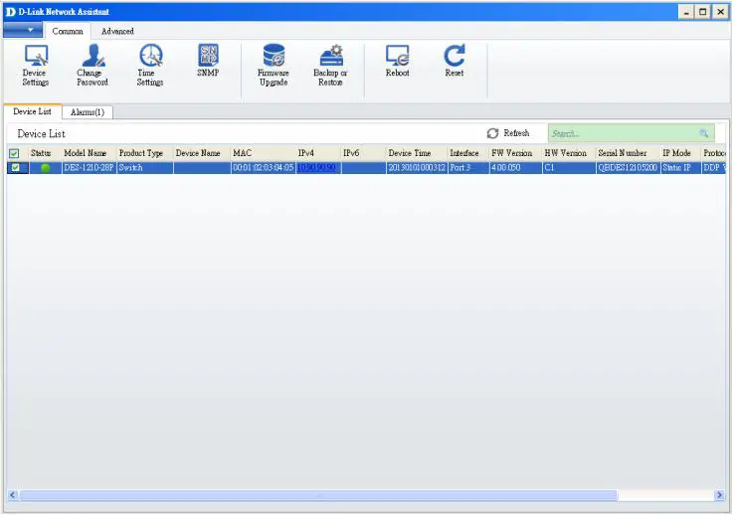The height and width of the screenshot is (517, 735).
Task: Switch to the Advanced ribbon tab
Action: click(x=117, y=32)
